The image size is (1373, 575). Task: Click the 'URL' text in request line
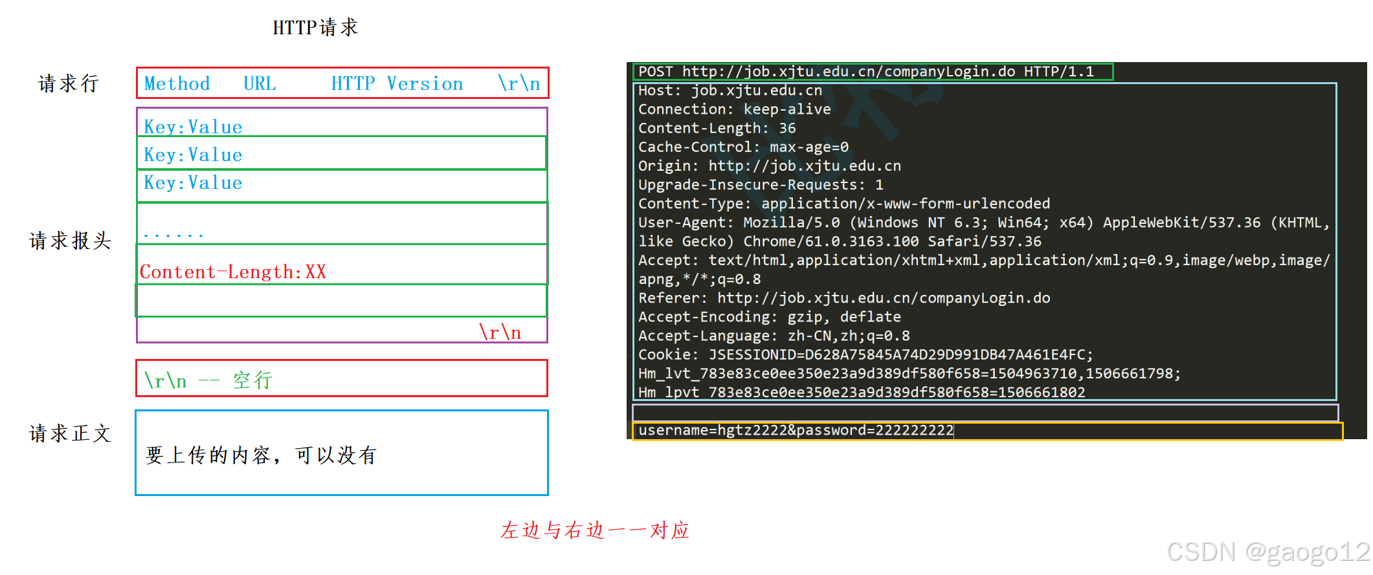click(x=260, y=83)
